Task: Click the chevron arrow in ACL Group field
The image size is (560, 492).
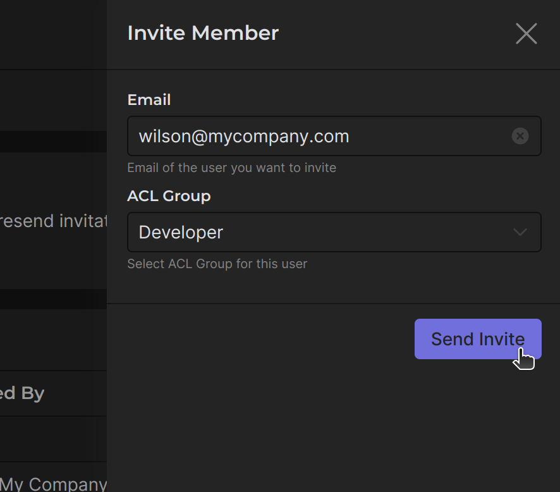Action: click(x=520, y=232)
